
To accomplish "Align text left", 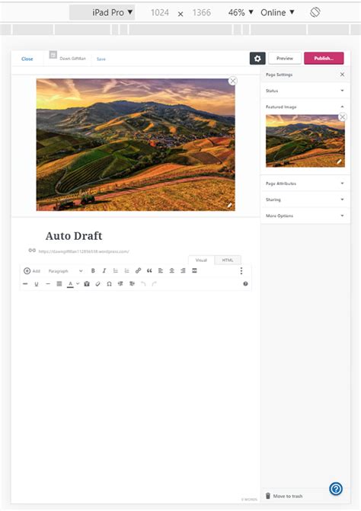I will (x=161, y=271).
